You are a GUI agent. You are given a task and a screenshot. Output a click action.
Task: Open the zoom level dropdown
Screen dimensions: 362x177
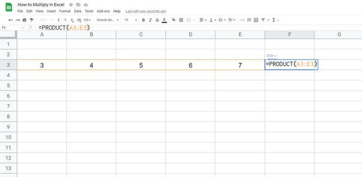(x=45, y=20)
